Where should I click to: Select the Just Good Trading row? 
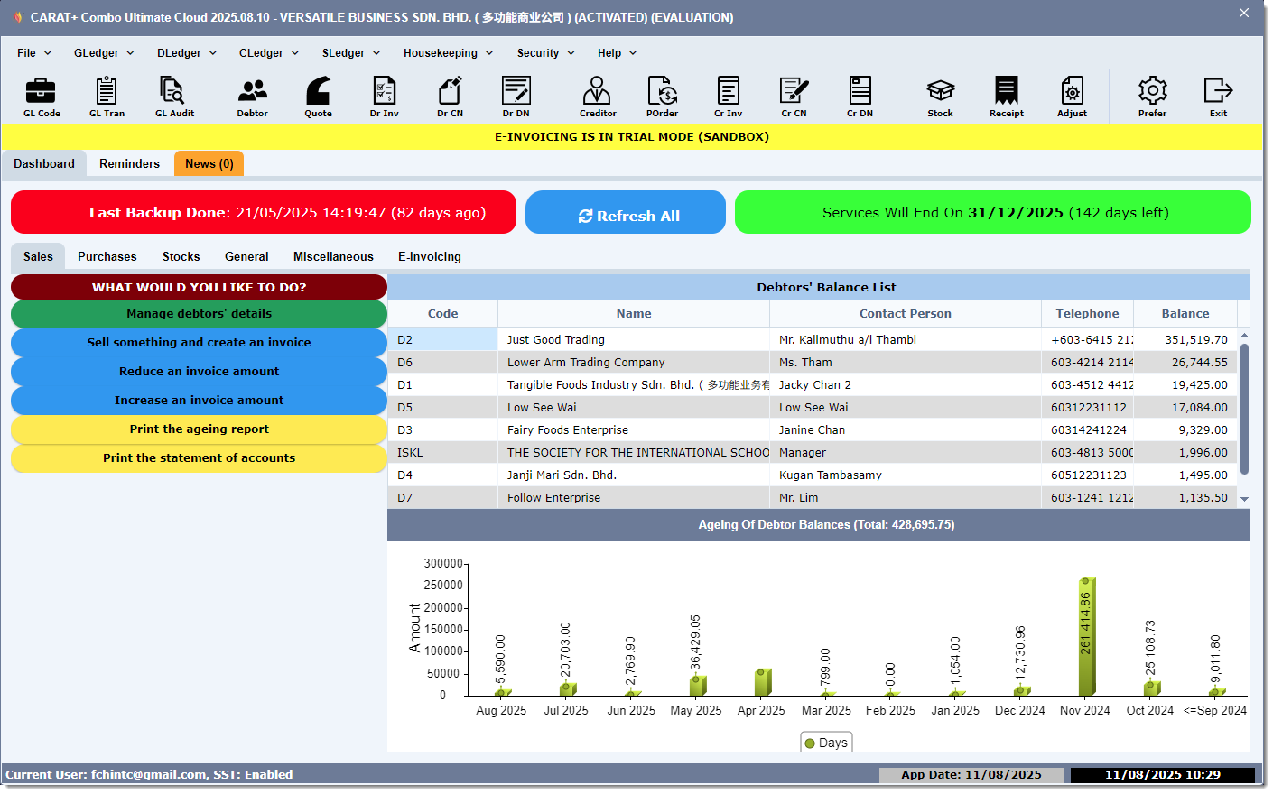pyautogui.click(x=632, y=340)
